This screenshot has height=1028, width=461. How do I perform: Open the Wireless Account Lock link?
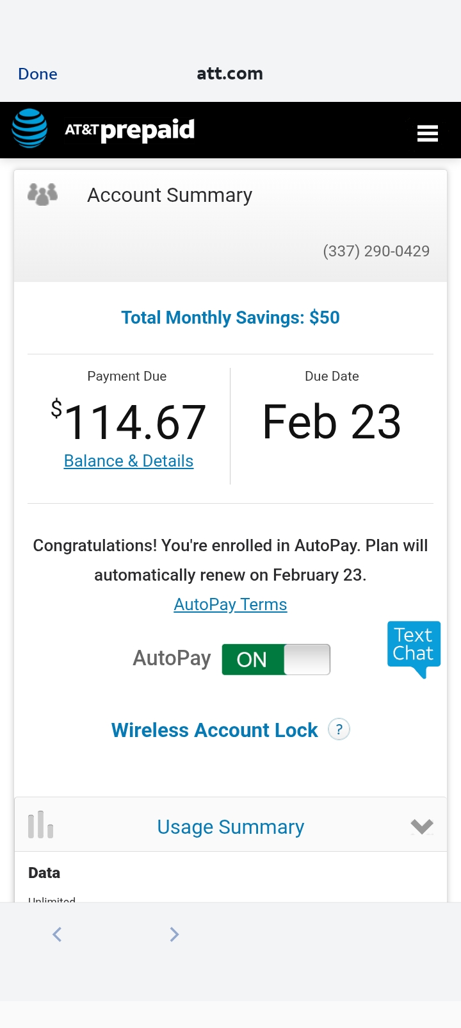pyautogui.click(x=214, y=730)
